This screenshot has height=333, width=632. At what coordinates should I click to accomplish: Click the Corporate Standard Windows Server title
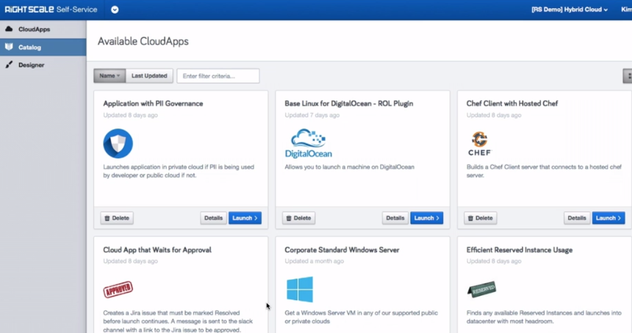342,250
